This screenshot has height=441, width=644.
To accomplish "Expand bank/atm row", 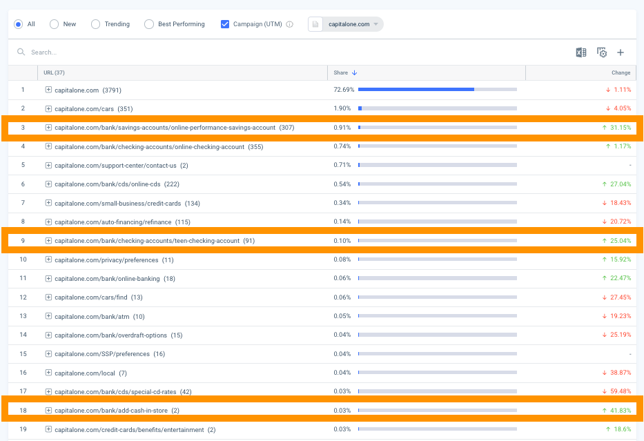I will [48, 316].
